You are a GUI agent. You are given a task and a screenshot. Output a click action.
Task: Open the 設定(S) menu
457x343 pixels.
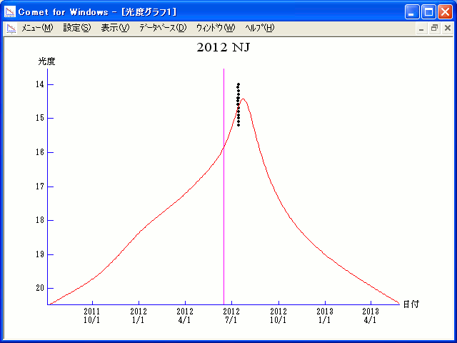77,28
